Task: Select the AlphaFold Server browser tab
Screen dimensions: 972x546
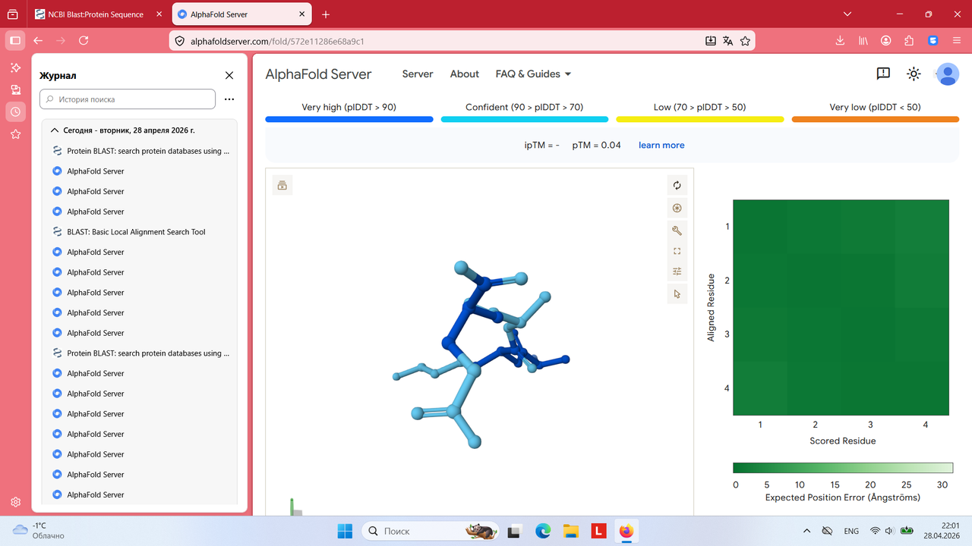Action: pyautogui.click(x=241, y=14)
